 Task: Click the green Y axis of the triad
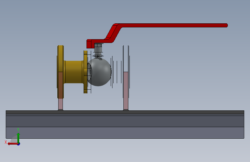click(x=18, y=138)
